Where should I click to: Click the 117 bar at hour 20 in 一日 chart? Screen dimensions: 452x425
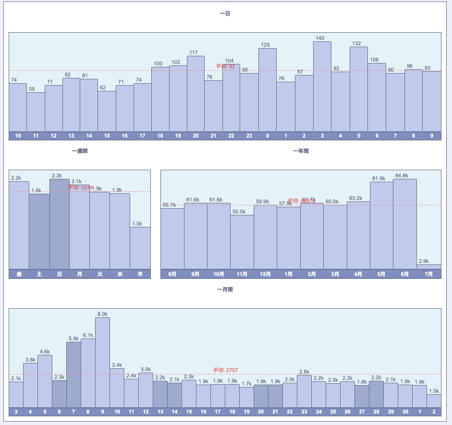click(x=195, y=94)
